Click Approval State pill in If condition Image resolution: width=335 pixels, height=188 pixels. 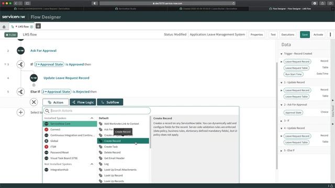coord(49,64)
